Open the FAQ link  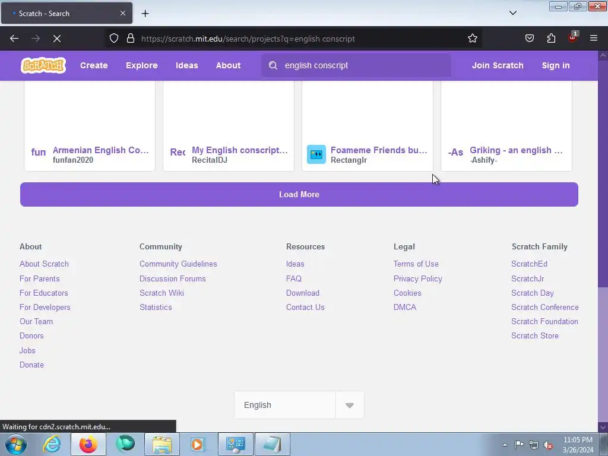click(x=293, y=278)
